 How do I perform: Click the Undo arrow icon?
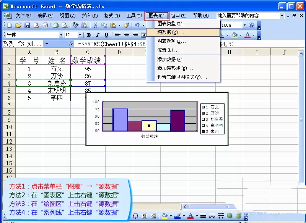pos(137,25)
